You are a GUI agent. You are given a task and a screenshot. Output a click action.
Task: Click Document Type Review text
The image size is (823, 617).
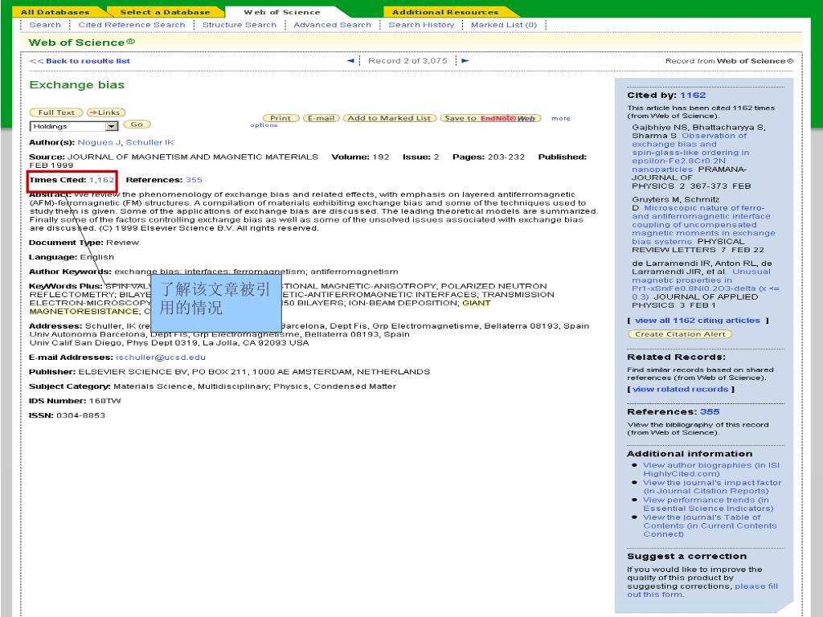(84, 243)
